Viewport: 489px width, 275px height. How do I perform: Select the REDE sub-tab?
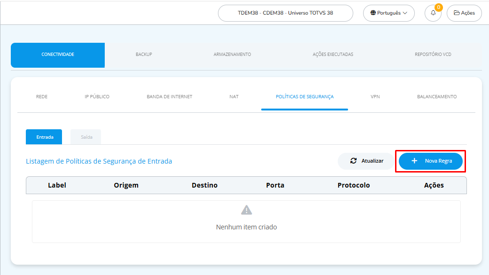point(42,97)
